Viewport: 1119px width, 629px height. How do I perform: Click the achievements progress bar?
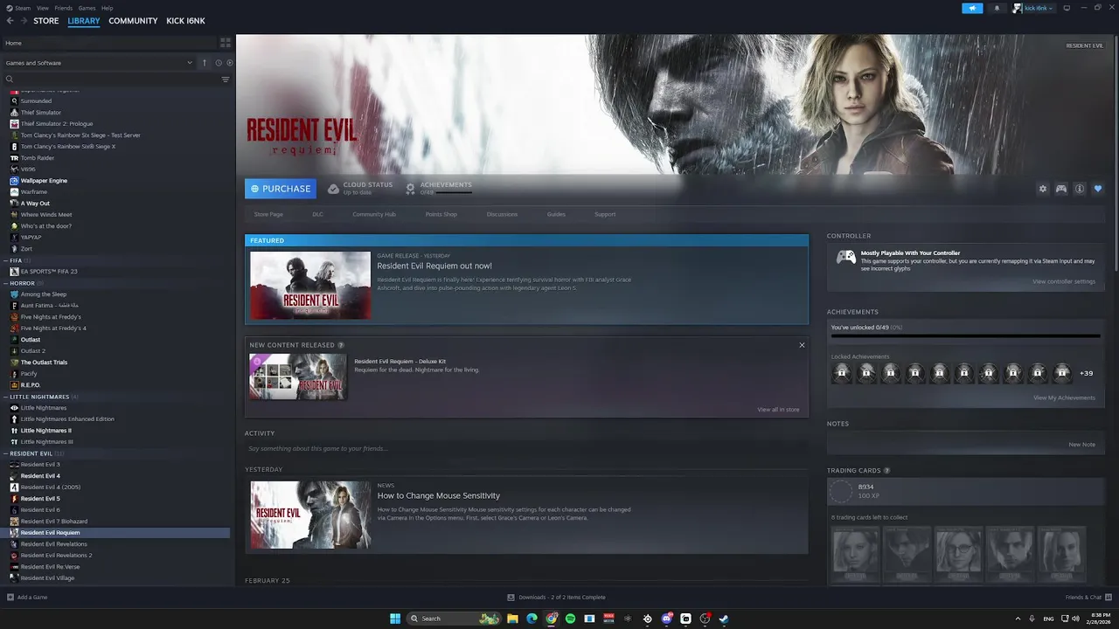[965, 335]
